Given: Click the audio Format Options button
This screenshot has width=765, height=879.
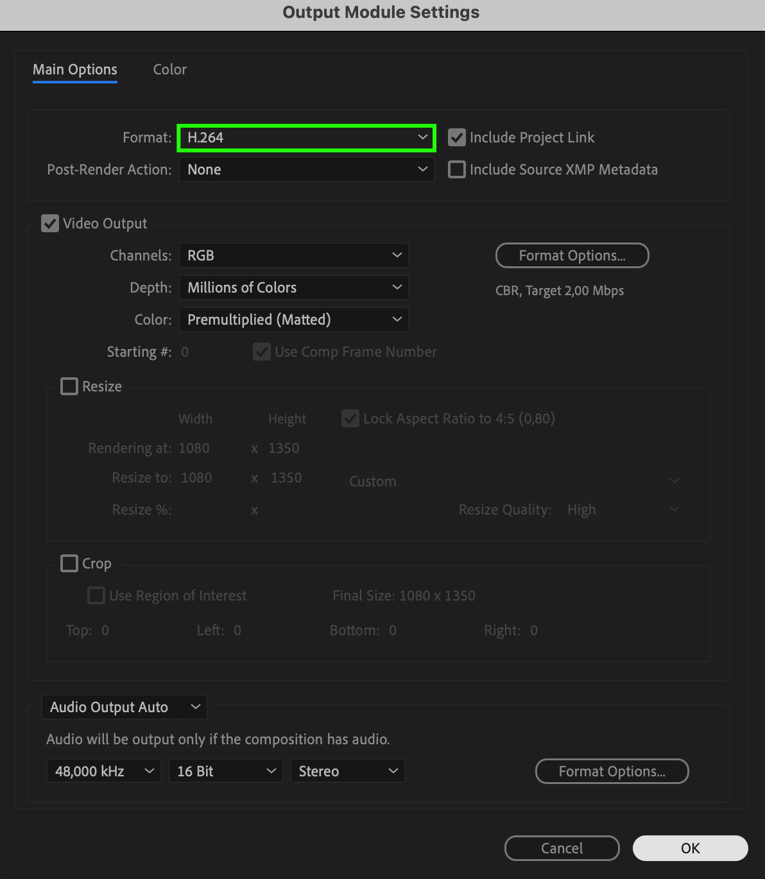Looking at the screenshot, I should (612, 771).
